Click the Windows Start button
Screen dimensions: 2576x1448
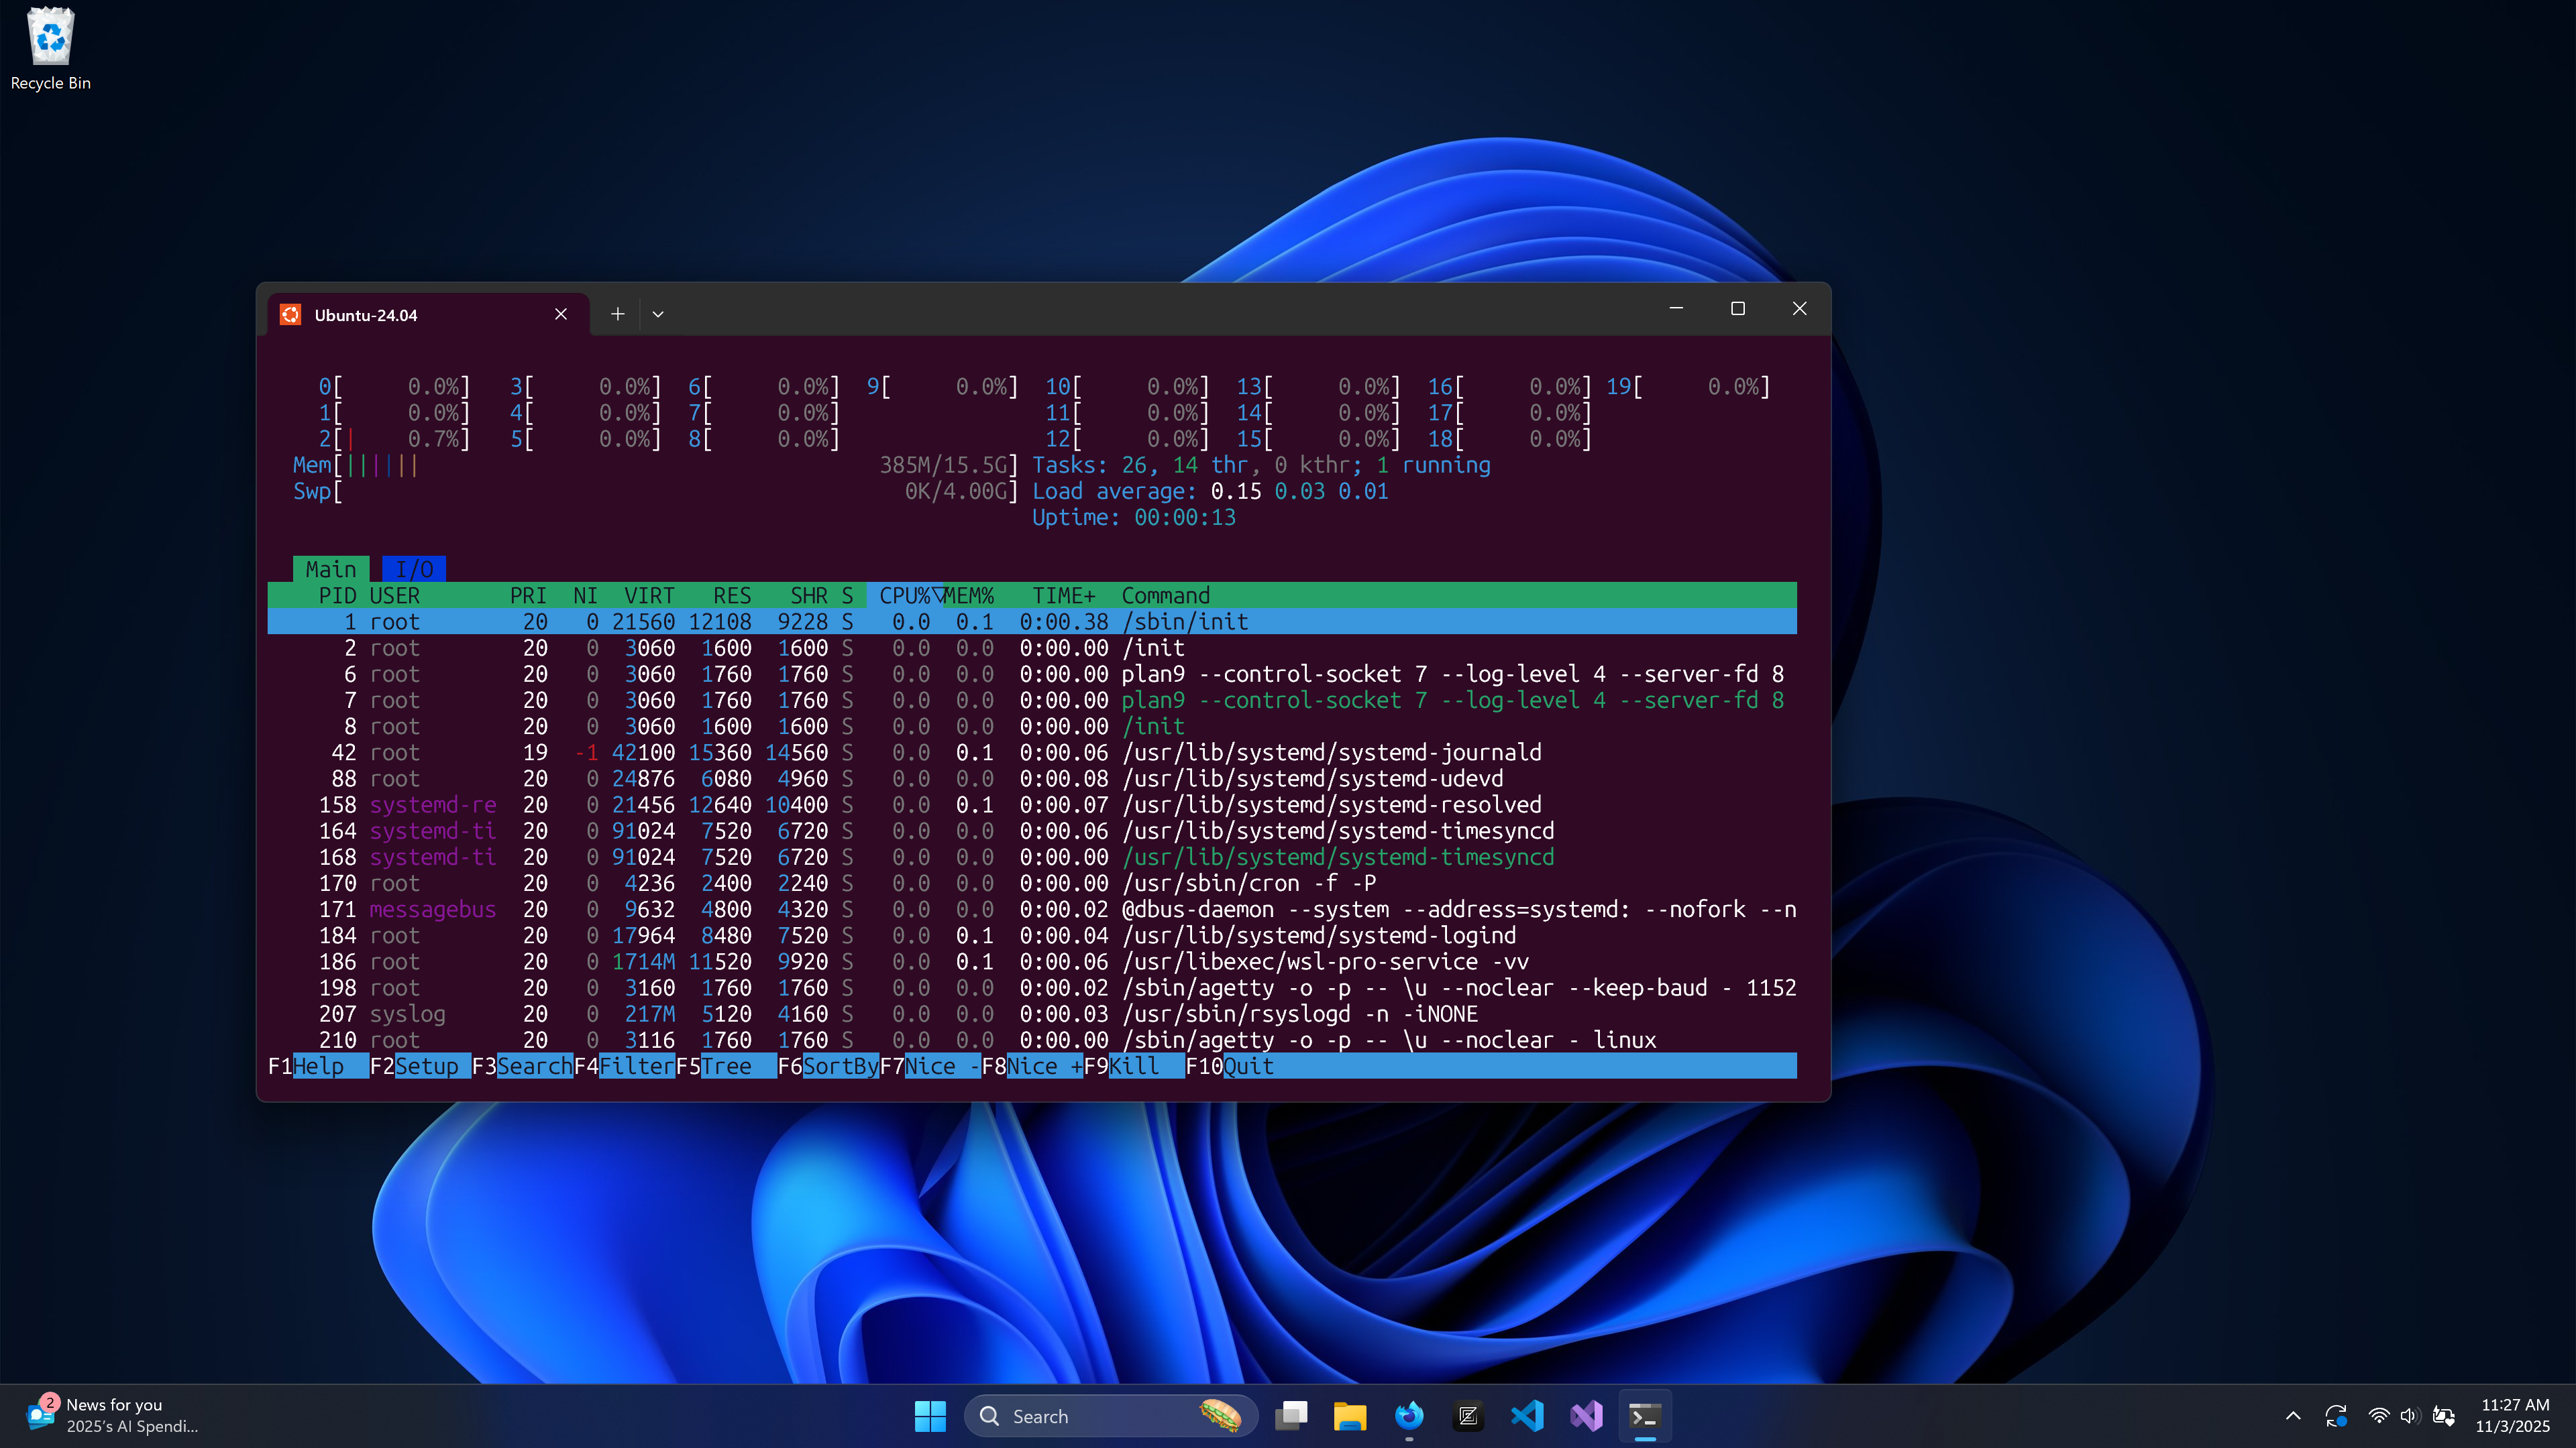929,1415
